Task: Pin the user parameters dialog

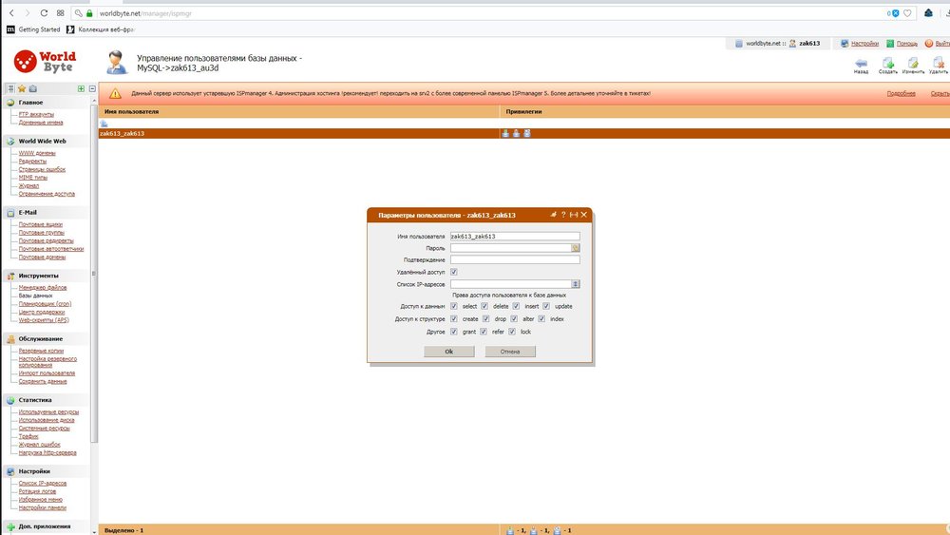Action: point(552,216)
